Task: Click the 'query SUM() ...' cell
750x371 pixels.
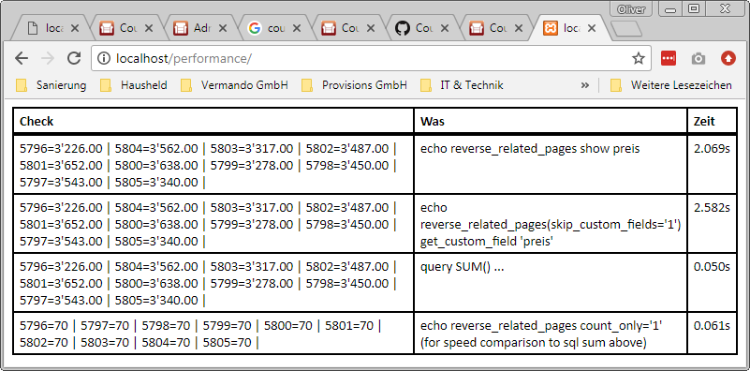Action: coord(551,282)
